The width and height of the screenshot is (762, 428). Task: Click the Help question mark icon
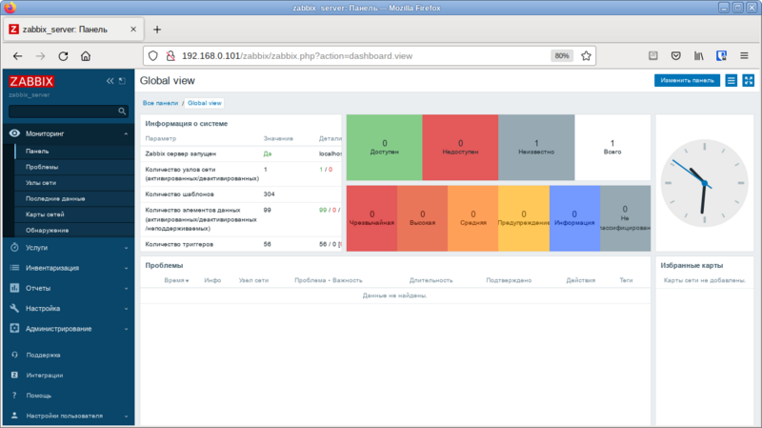pos(14,396)
